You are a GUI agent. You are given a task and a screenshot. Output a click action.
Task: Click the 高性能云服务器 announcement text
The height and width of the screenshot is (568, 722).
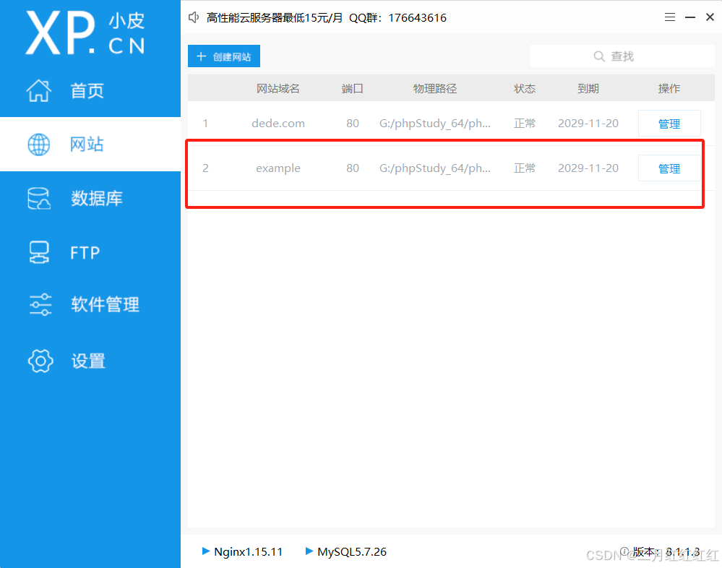point(327,17)
